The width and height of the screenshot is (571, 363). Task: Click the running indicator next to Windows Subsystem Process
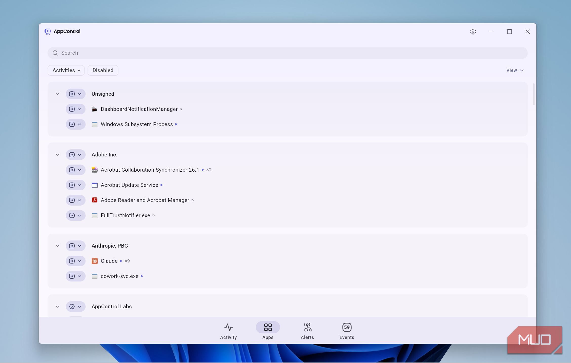tap(176, 124)
